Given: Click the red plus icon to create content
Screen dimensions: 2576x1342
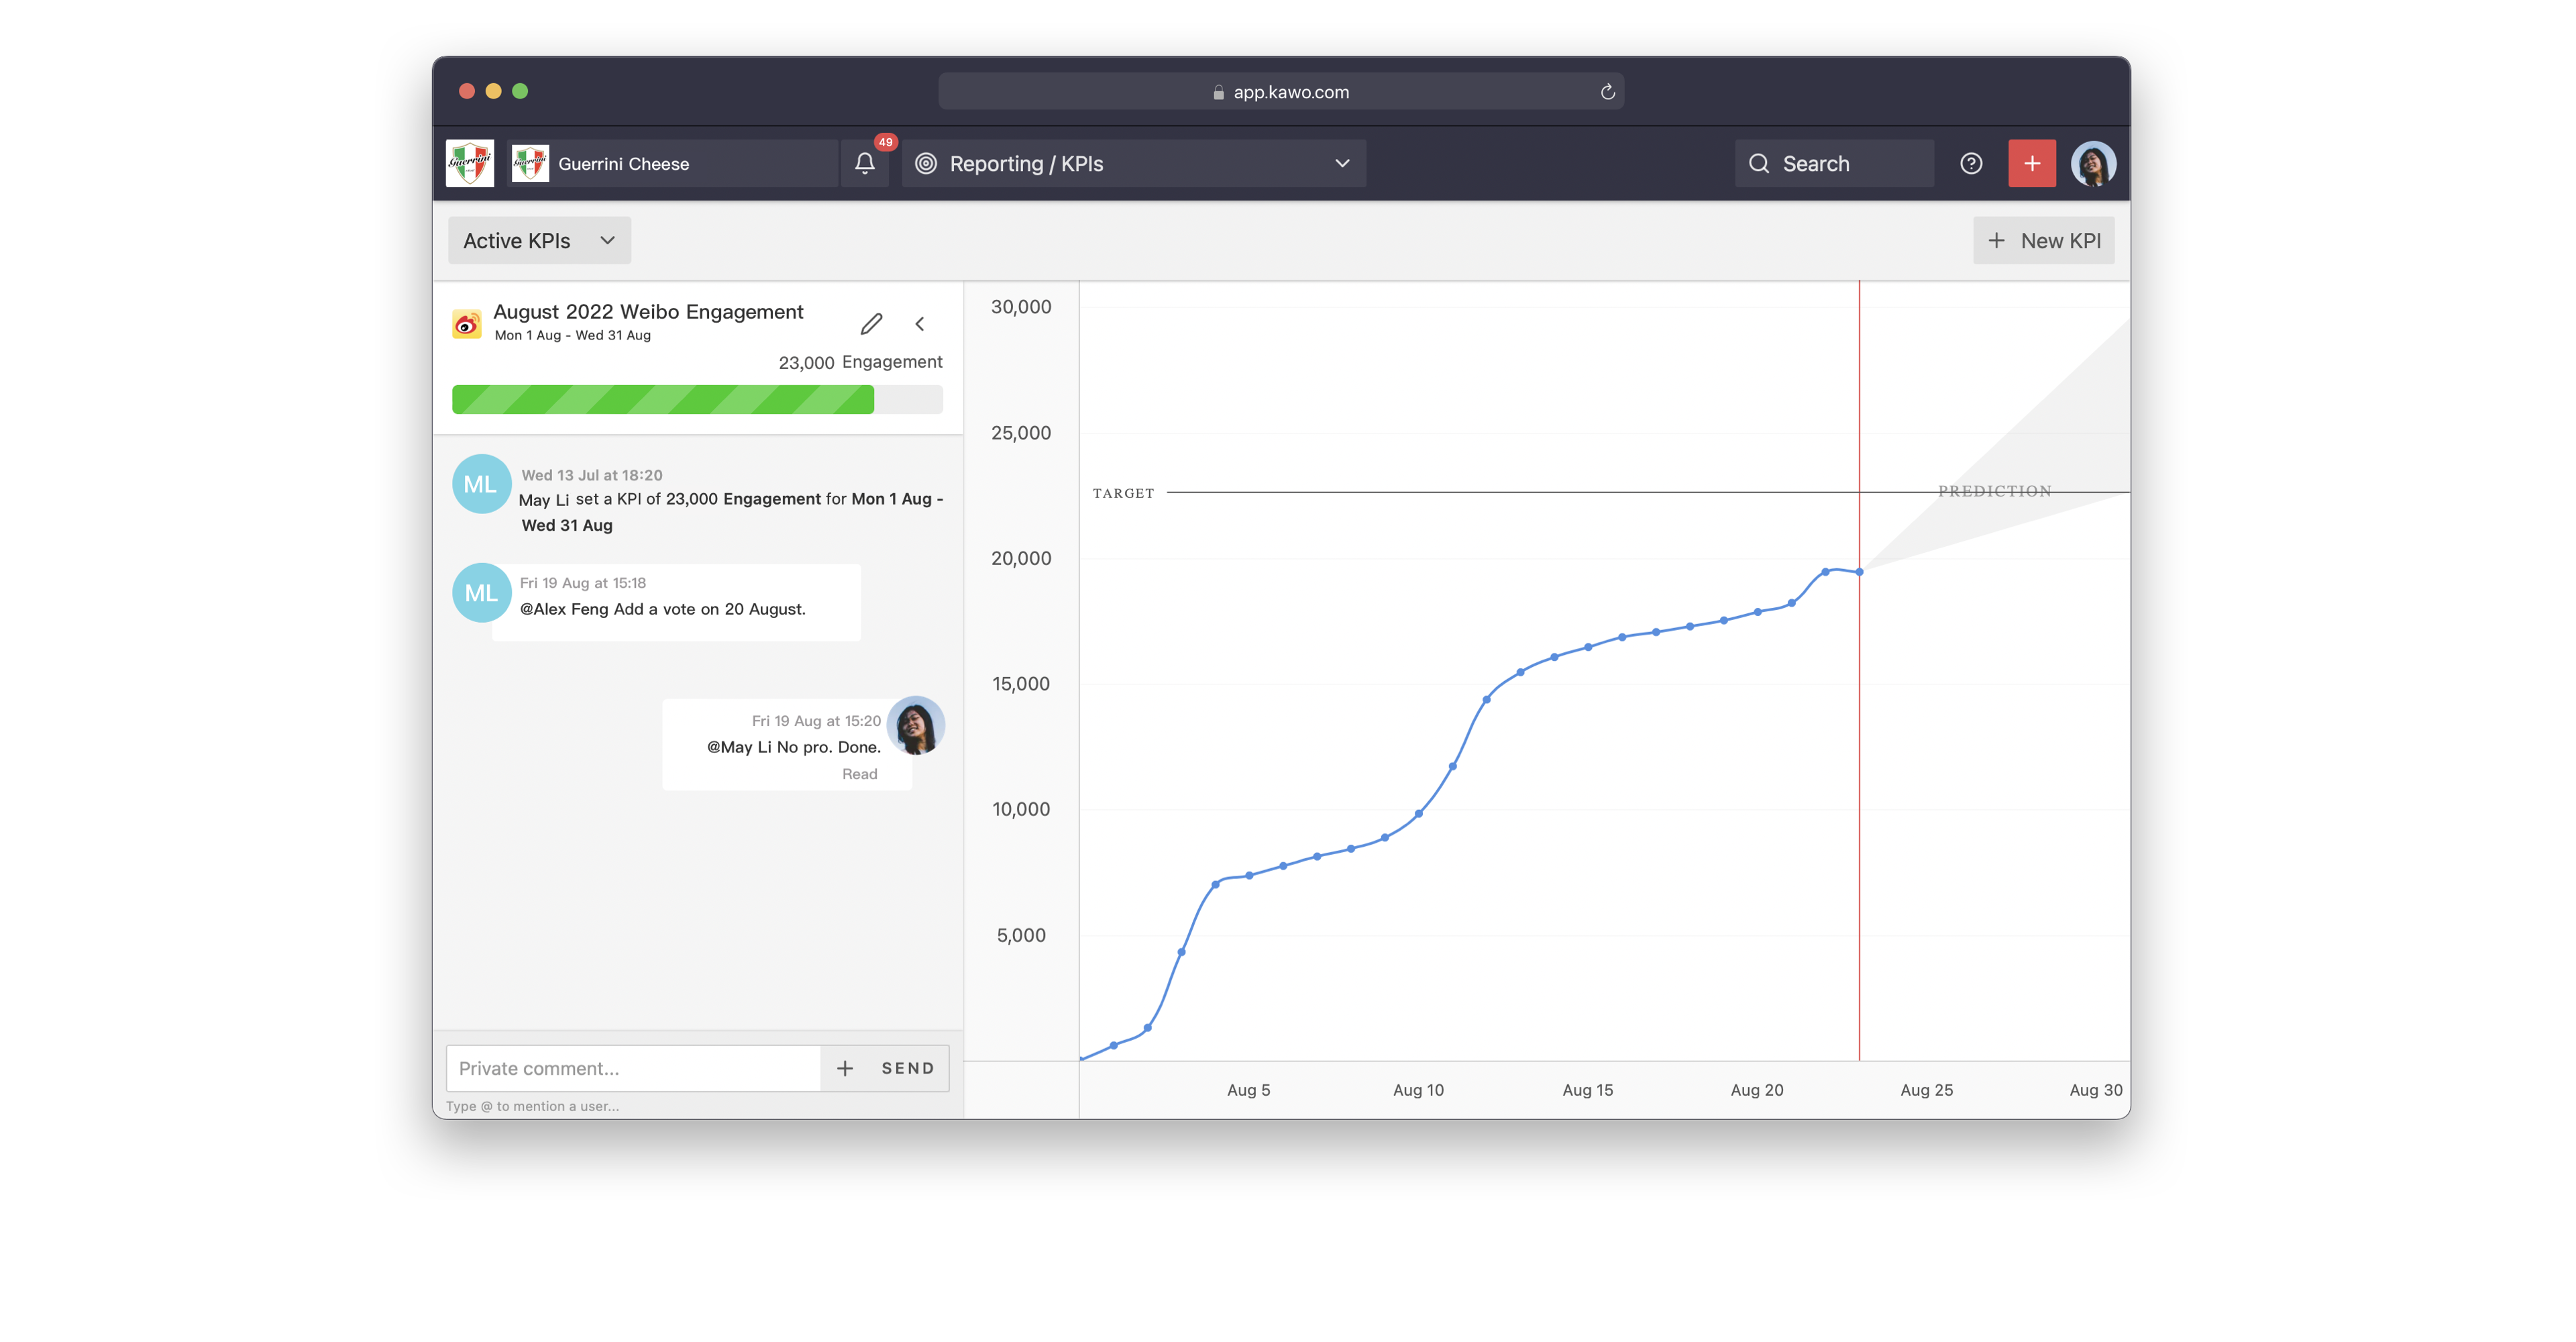Looking at the screenshot, I should pos(2032,163).
